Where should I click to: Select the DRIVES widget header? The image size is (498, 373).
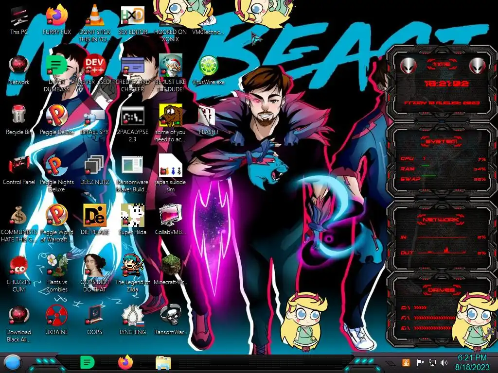pyautogui.click(x=441, y=290)
